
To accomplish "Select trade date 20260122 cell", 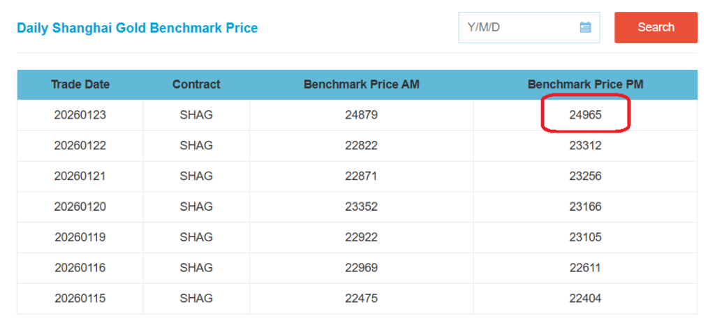I will point(80,146).
